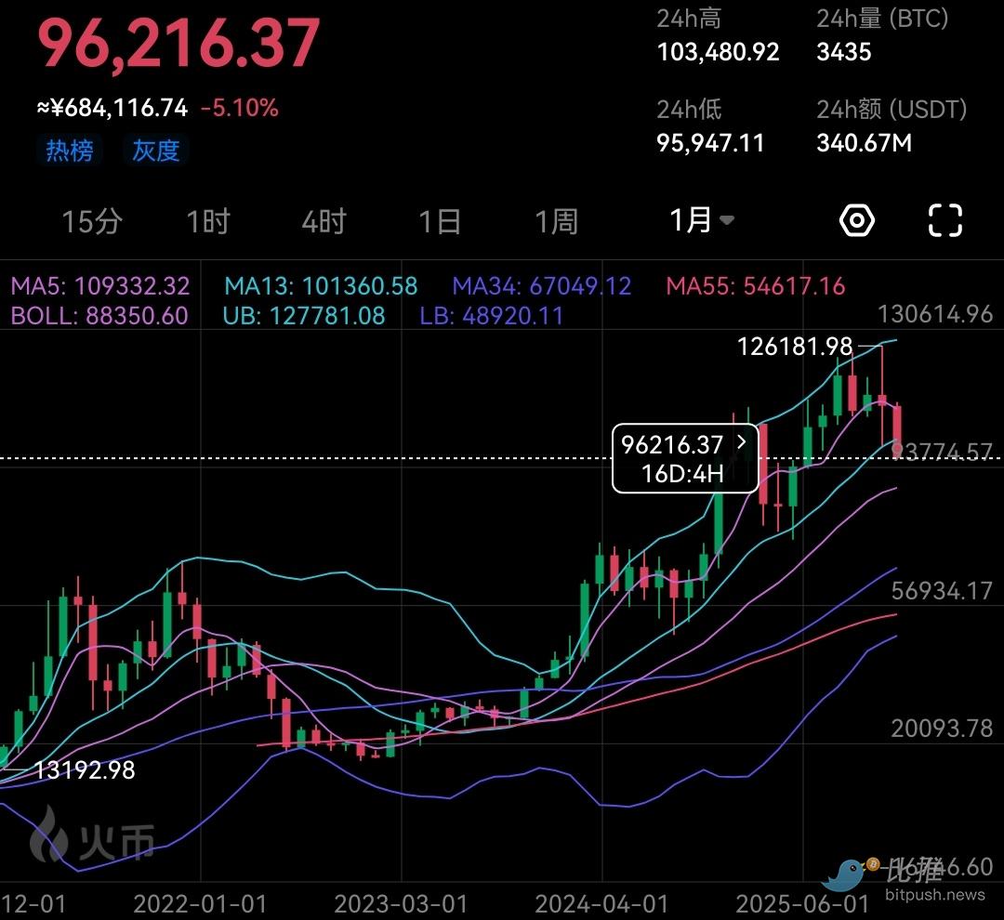Click the 126181.98 high price marker
The height and width of the screenshot is (920, 1004).
click(x=795, y=347)
